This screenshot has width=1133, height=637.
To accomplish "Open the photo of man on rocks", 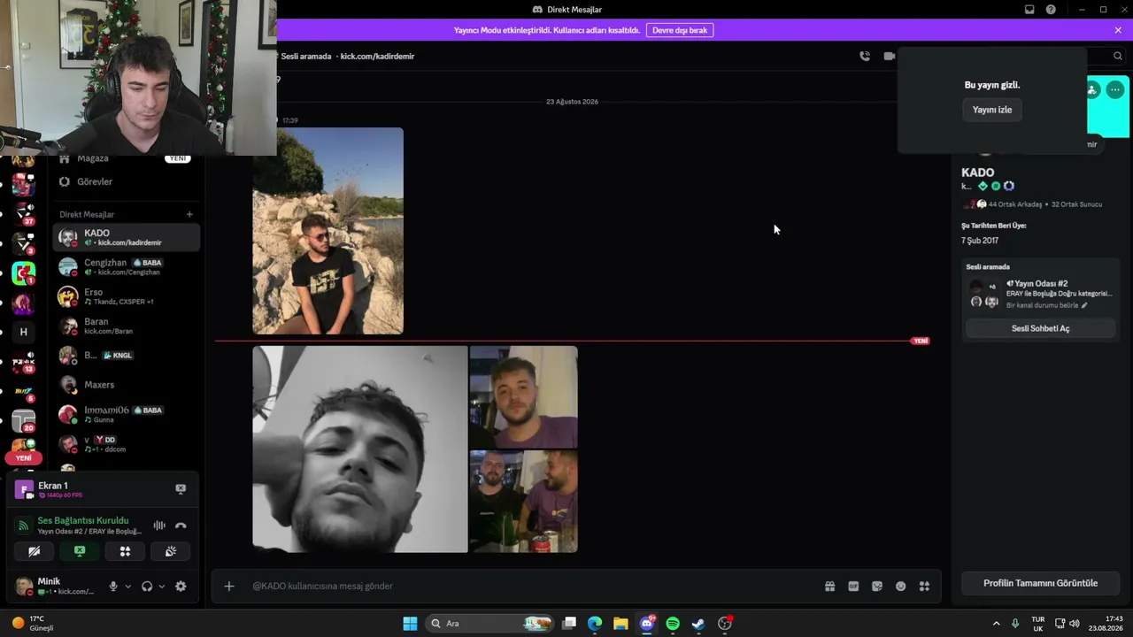I will [328, 231].
